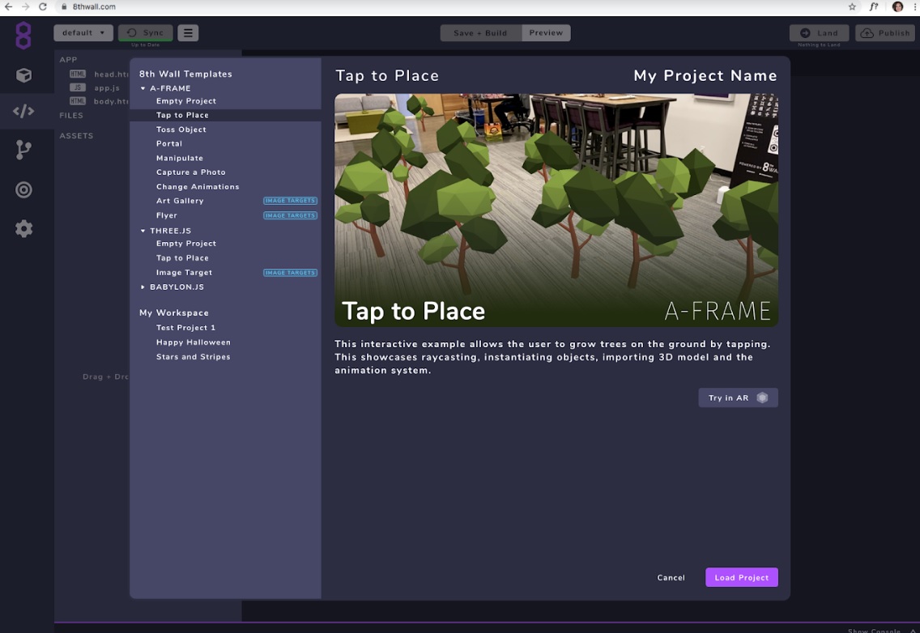Open the code editor icon in sidebar

pos(23,111)
